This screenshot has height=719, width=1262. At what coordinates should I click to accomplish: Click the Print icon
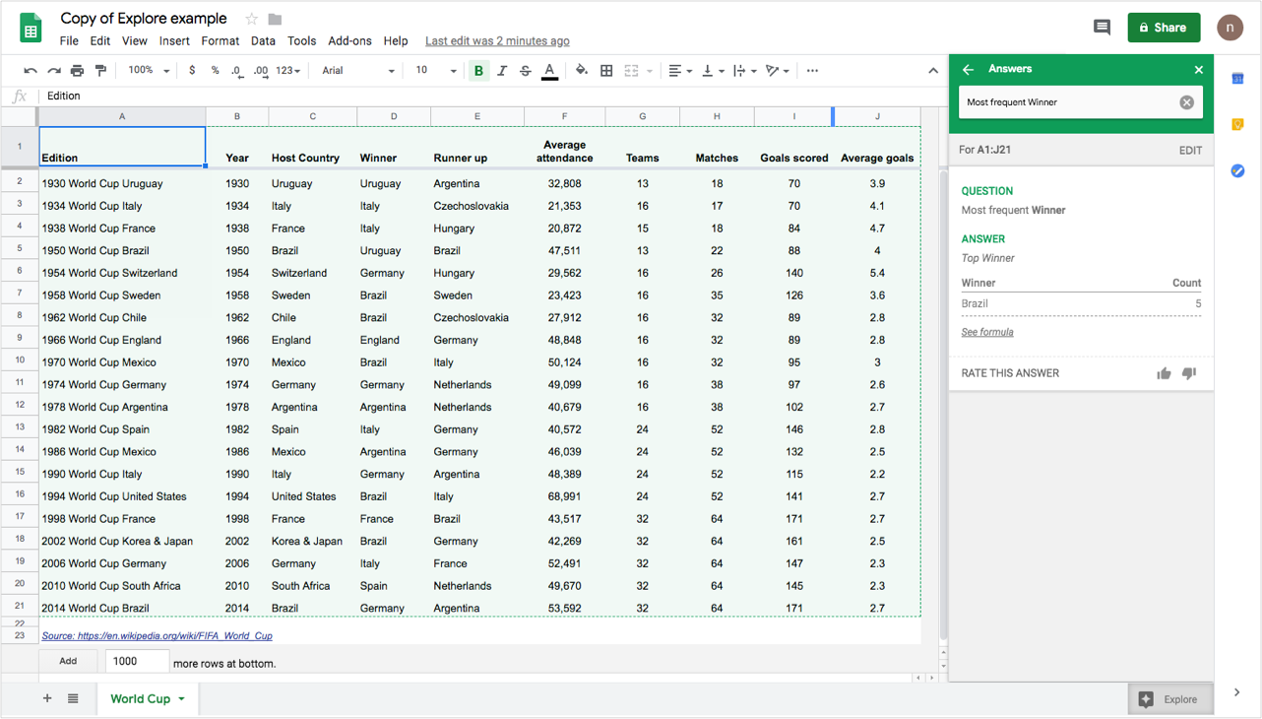pos(77,71)
